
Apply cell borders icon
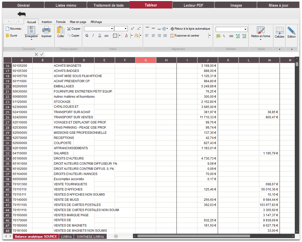point(115,36)
